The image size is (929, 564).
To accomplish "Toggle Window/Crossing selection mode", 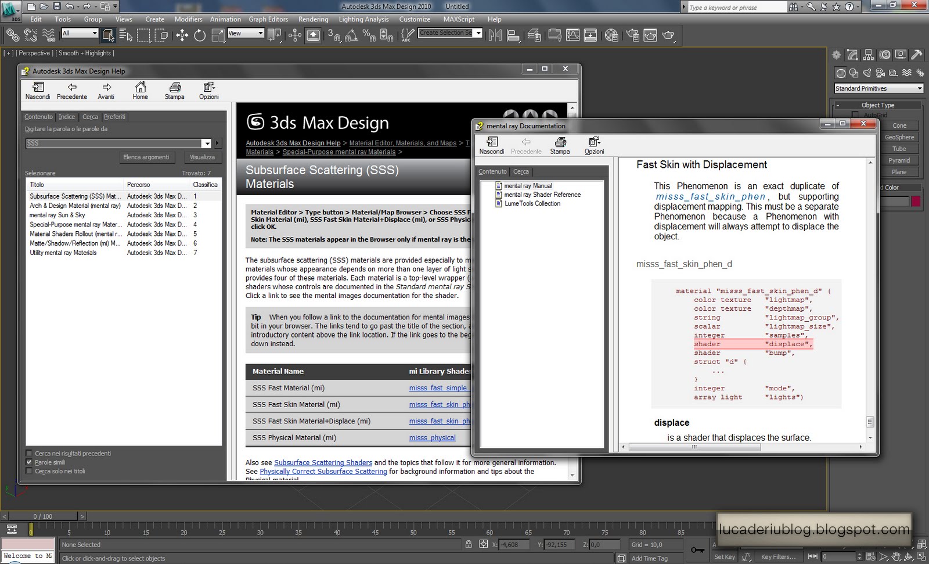I will (161, 35).
